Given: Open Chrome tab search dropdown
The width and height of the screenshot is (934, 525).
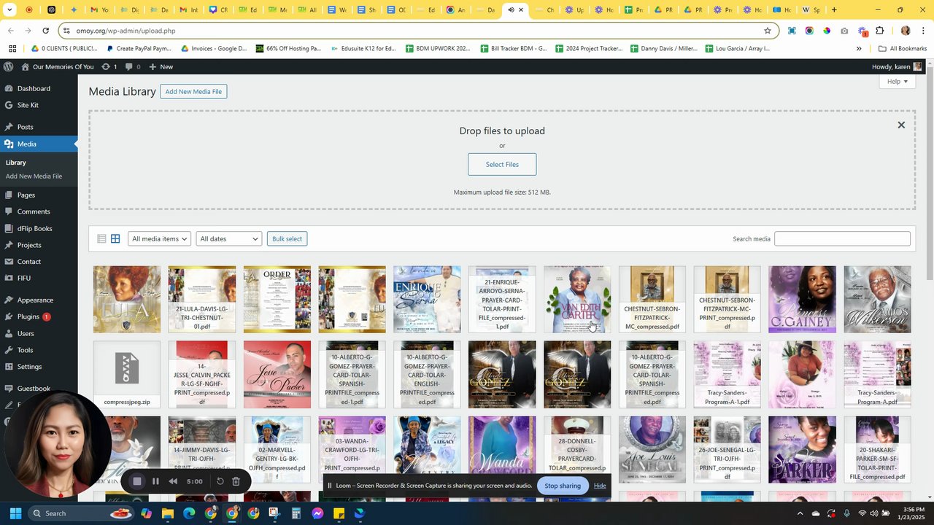Looking at the screenshot, I should tap(9, 10).
